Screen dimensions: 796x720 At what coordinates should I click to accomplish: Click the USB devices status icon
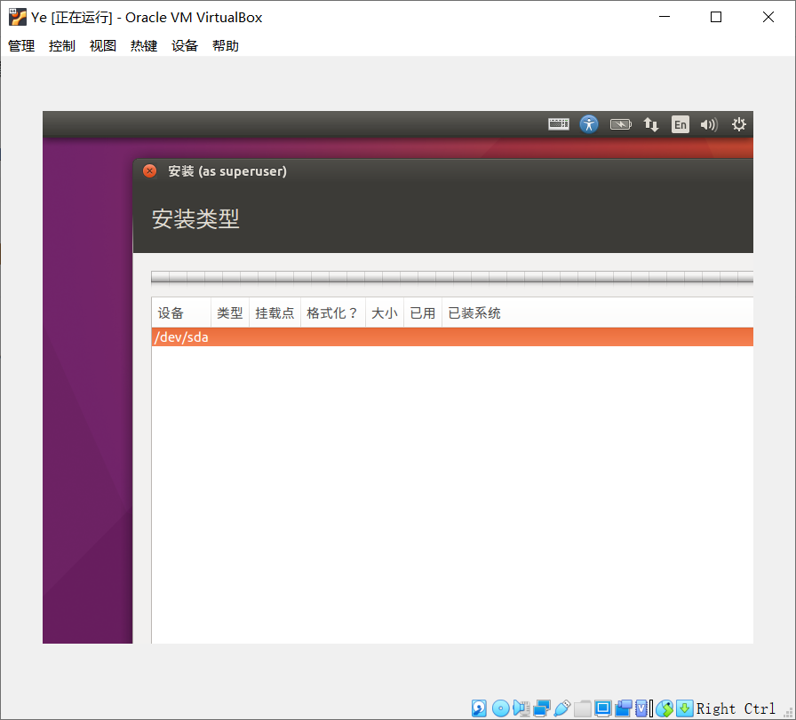tap(562, 708)
